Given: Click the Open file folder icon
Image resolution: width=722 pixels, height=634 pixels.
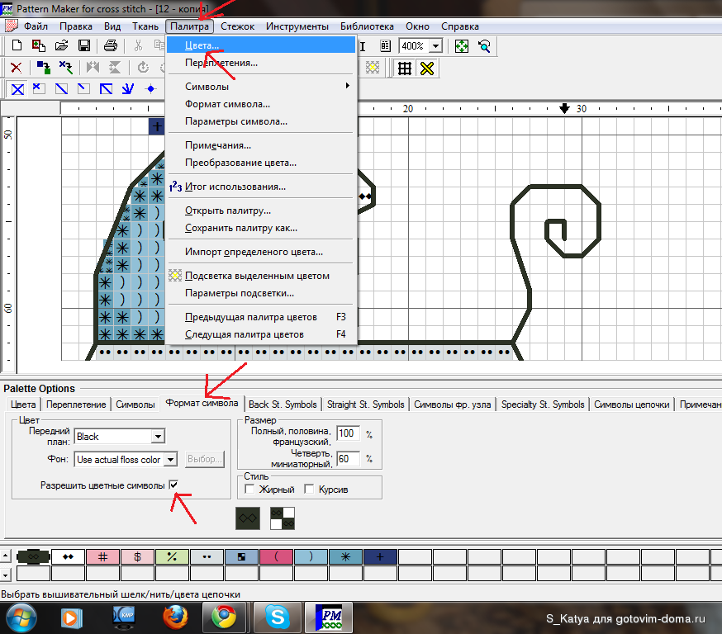Looking at the screenshot, I should (x=61, y=45).
